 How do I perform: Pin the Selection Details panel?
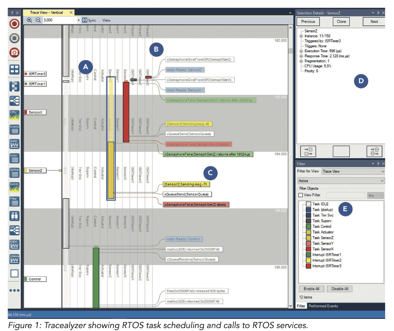click(x=378, y=13)
